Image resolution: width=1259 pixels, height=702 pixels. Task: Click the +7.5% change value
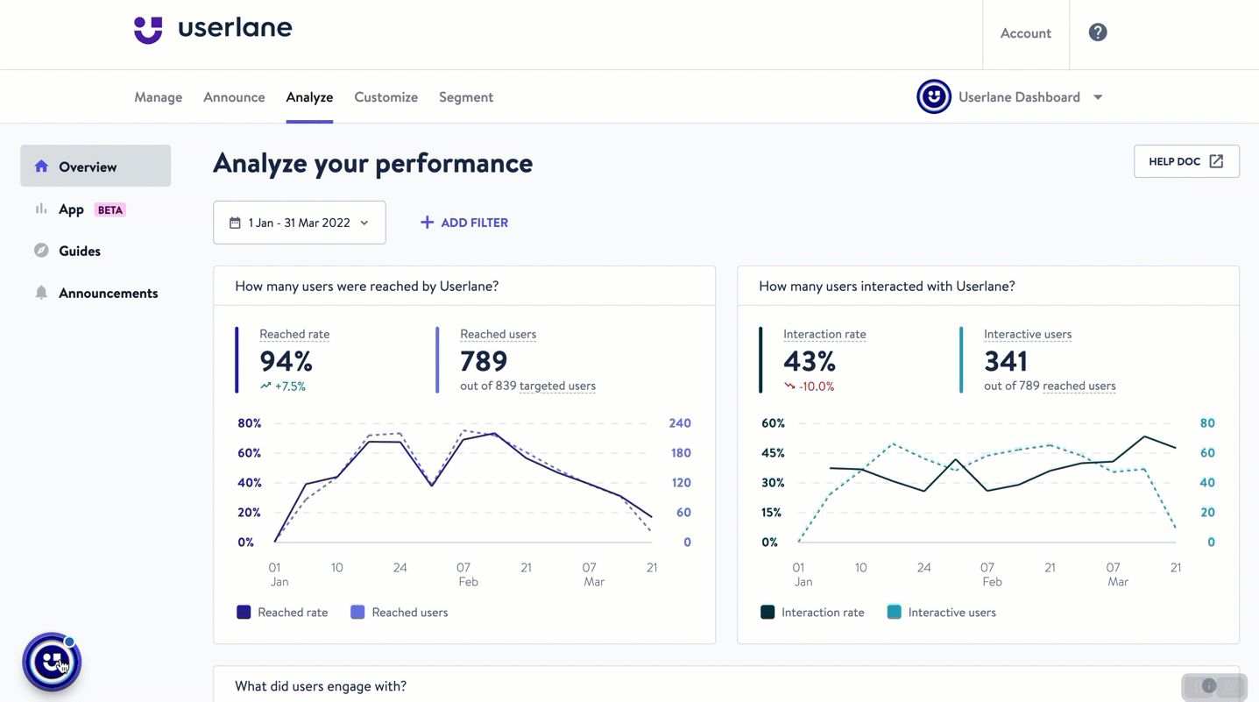290,386
